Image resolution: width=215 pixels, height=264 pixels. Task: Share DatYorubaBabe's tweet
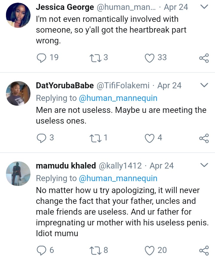(x=204, y=138)
